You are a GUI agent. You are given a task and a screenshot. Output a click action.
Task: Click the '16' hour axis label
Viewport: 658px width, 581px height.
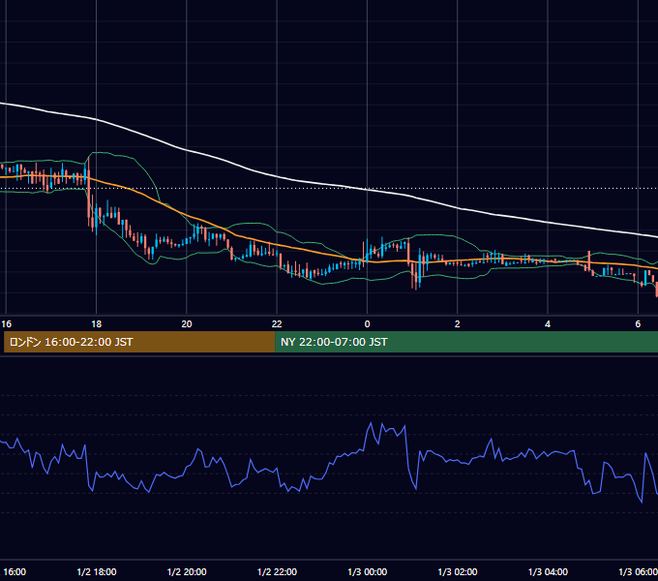(x=7, y=324)
